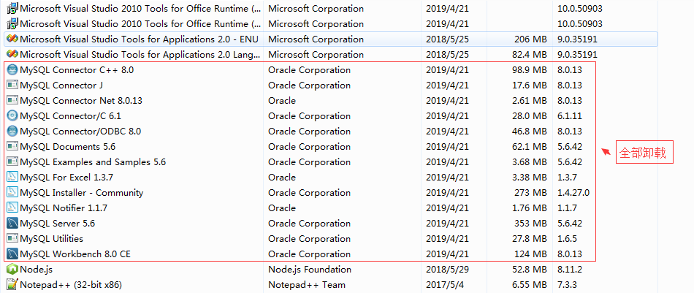Click the MySQL Connector/ODBC 8.0 icon

(x=12, y=132)
